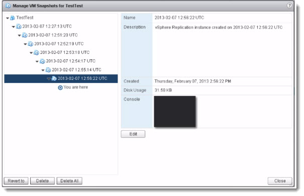The width and height of the screenshot is (304, 196).
Task: Close the snapshot manager dialog
Action: coord(280,181)
